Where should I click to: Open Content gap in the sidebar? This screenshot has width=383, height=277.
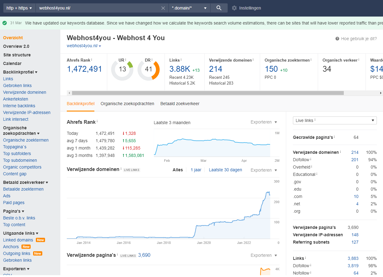pos(15,174)
